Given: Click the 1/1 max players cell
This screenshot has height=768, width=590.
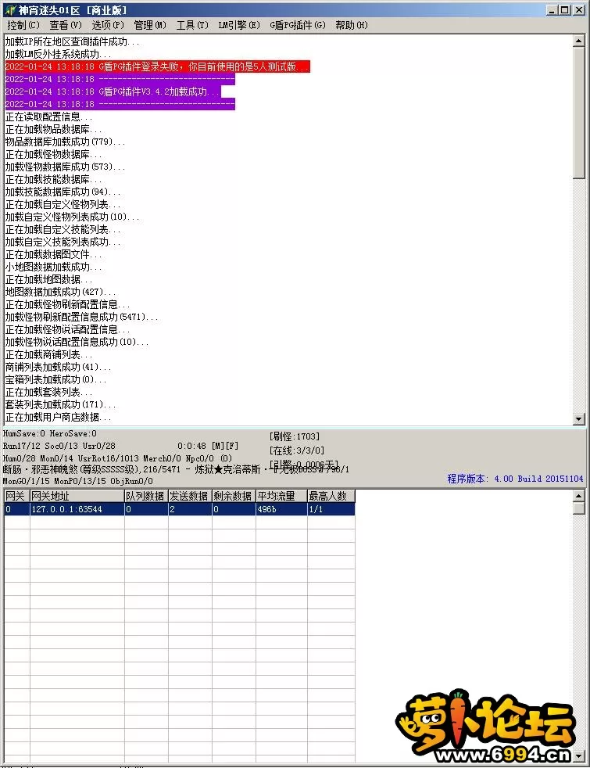Looking at the screenshot, I should point(331,509).
